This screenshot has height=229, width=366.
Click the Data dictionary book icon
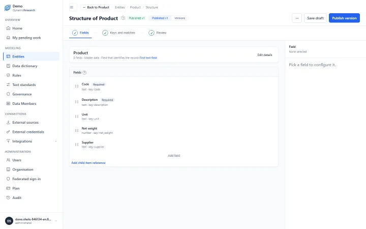coord(8,66)
